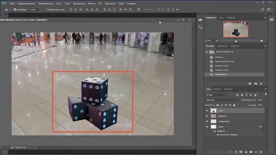Open the Layers panel flyout menu
Viewport: 276px width, 155px height.
[x=265, y=89]
